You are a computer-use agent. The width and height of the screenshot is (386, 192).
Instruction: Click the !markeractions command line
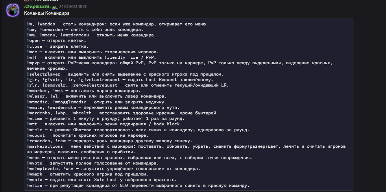185,146
